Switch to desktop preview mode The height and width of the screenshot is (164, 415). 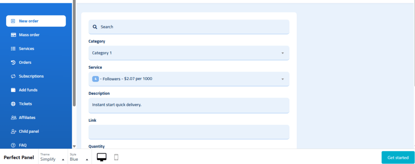coord(102,157)
